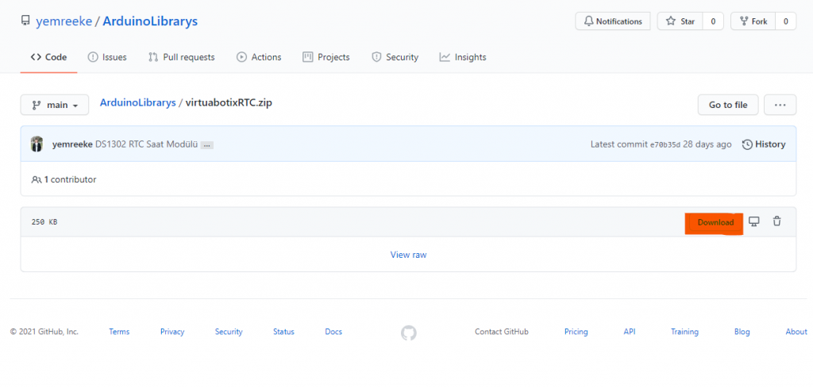The width and height of the screenshot is (813, 388).
Task: Open the footer Pricing link
Action: click(x=576, y=332)
